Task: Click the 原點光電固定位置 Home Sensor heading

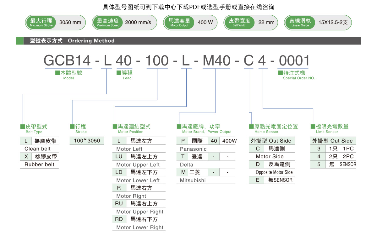Action: click(x=273, y=128)
